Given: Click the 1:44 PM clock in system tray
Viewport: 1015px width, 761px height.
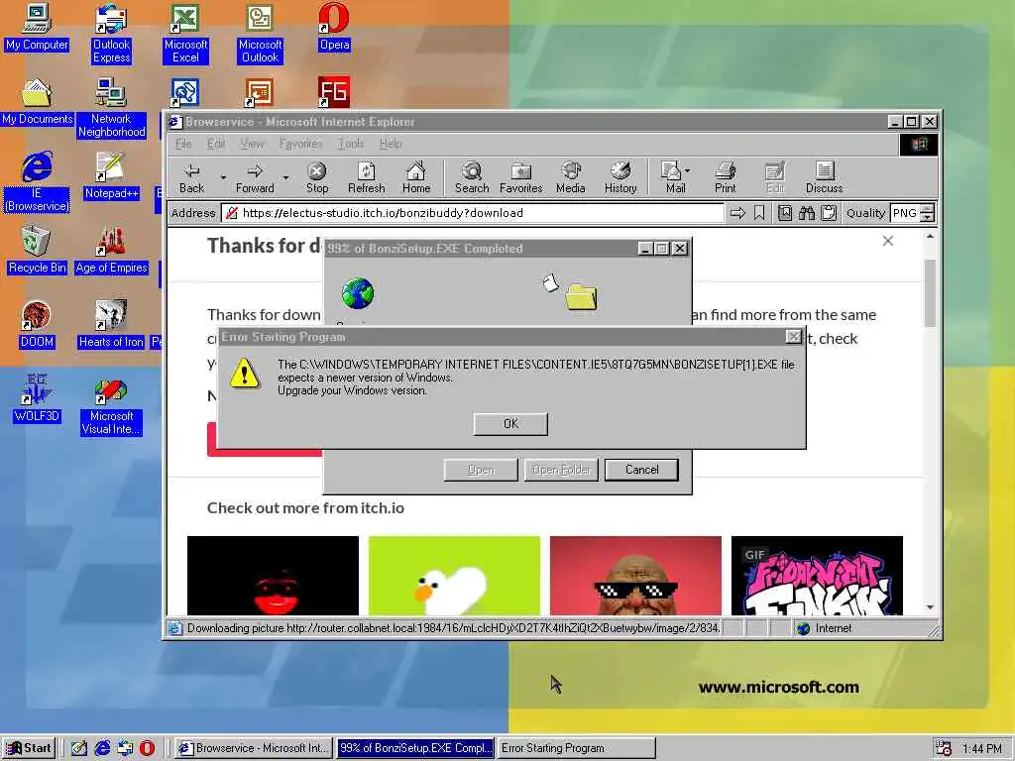Looking at the screenshot, I should click(x=982, y=749).
